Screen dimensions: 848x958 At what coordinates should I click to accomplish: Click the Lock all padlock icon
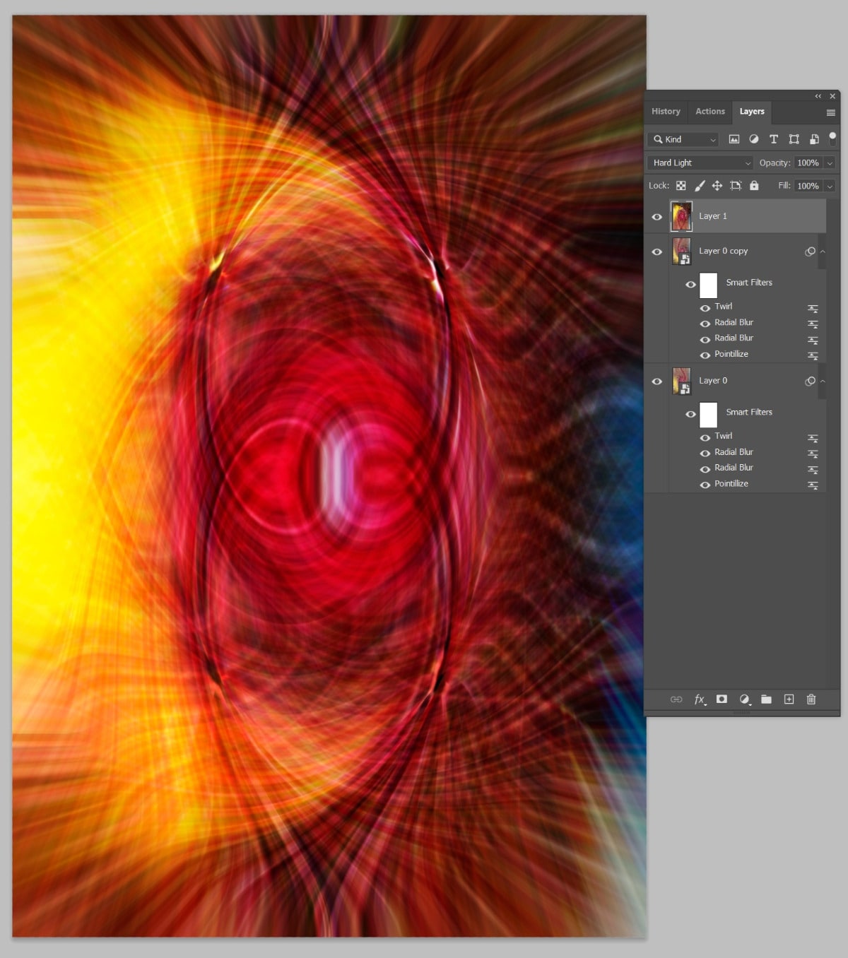tap(754, 186)
